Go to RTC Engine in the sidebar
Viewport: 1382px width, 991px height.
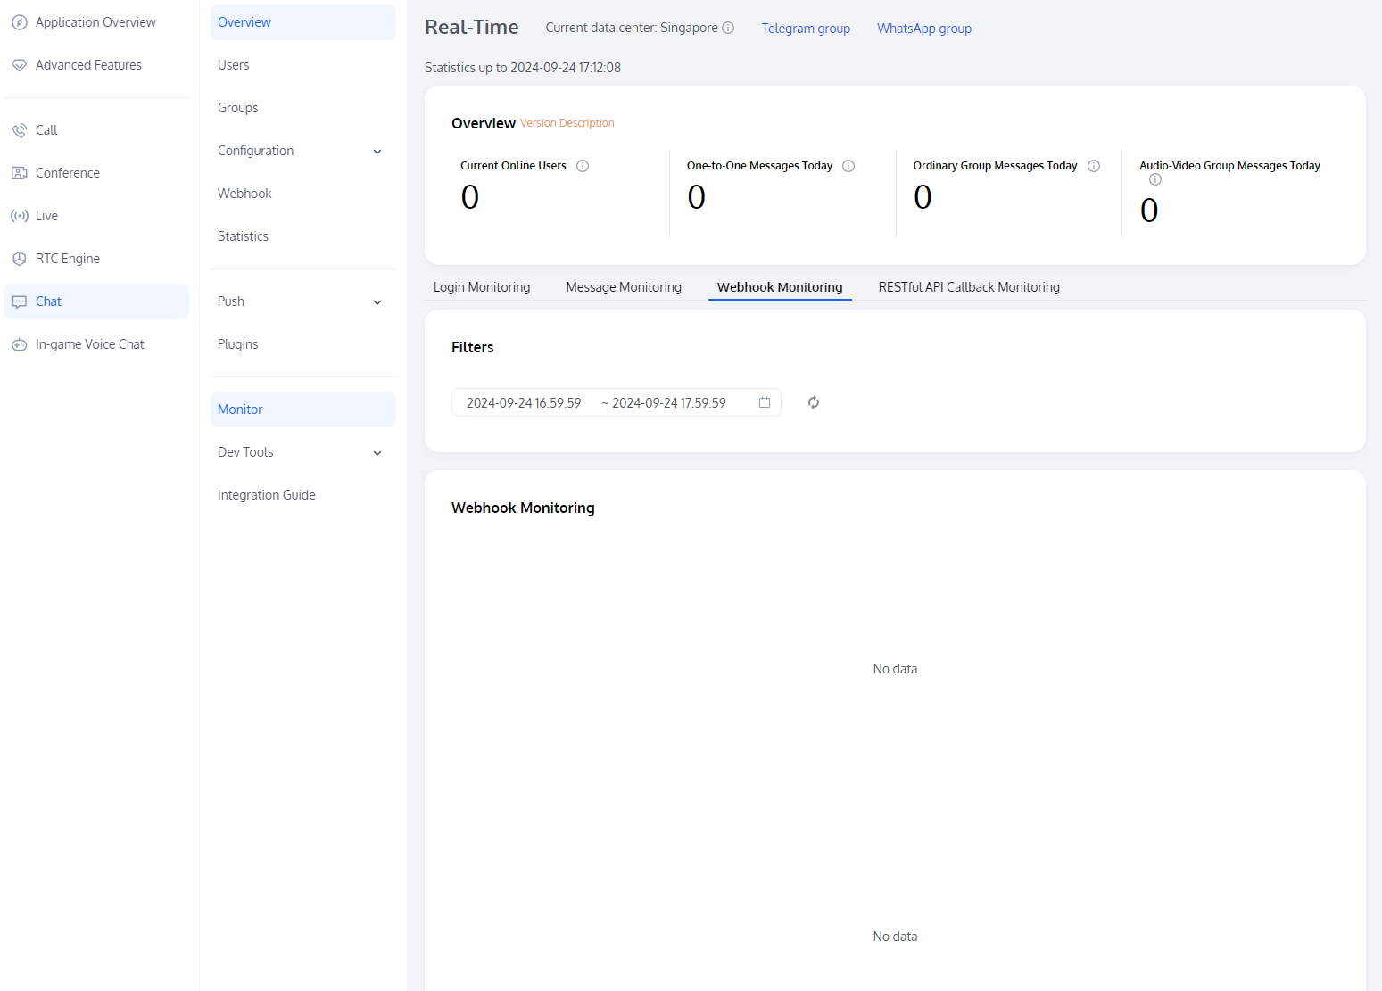[x=68, y=259]
